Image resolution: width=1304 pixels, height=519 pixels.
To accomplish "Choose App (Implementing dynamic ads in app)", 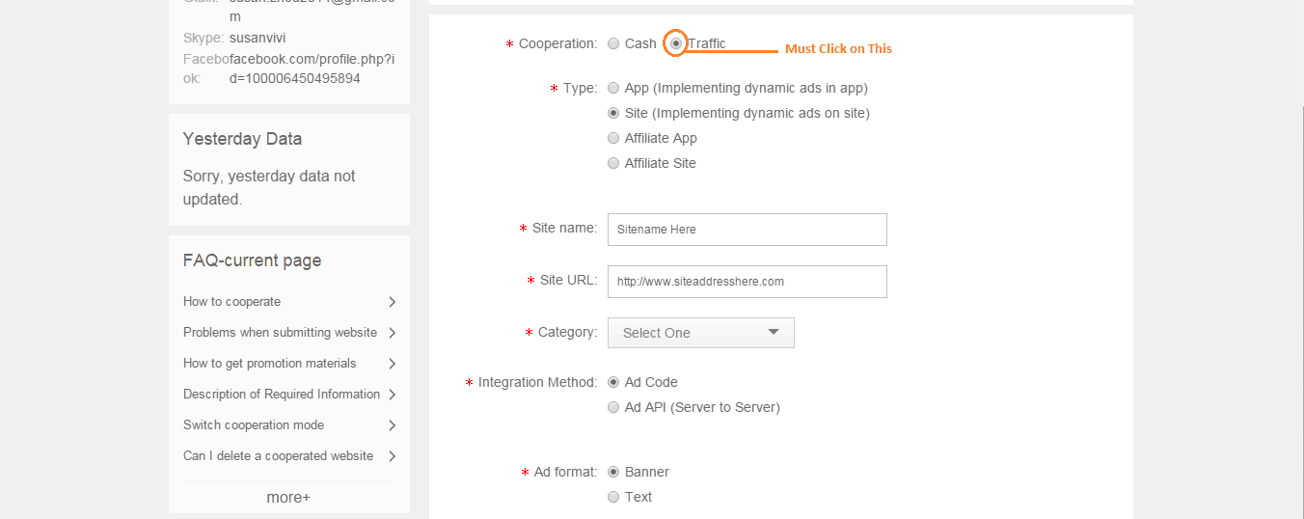I will (x=613, y=88).
